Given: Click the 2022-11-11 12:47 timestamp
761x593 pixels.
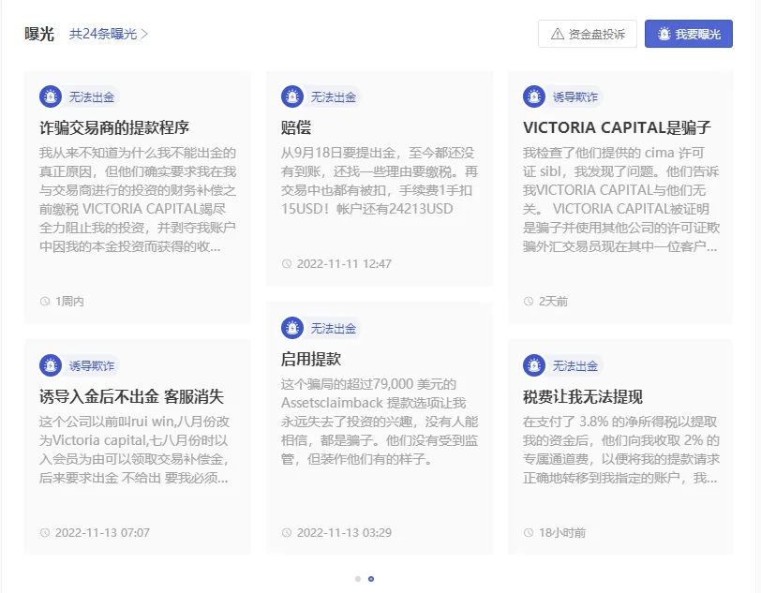Looking at the screenshot, I should [x=344, y=264].
